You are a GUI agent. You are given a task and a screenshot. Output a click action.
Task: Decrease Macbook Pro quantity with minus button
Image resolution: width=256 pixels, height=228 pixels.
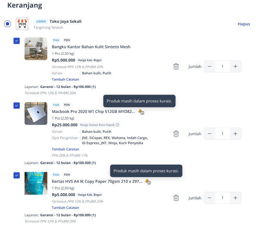pyautogui.click(x=210, y=134)
